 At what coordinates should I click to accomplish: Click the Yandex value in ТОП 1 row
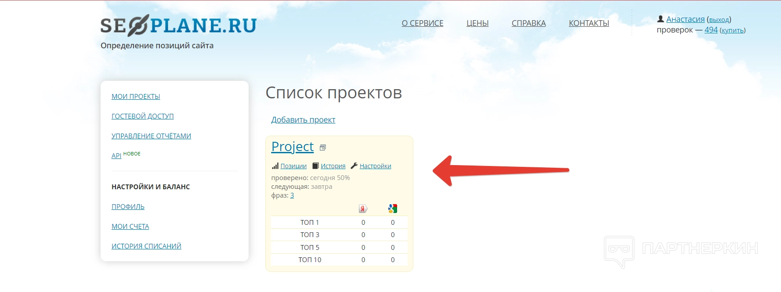tap(363, 223)
